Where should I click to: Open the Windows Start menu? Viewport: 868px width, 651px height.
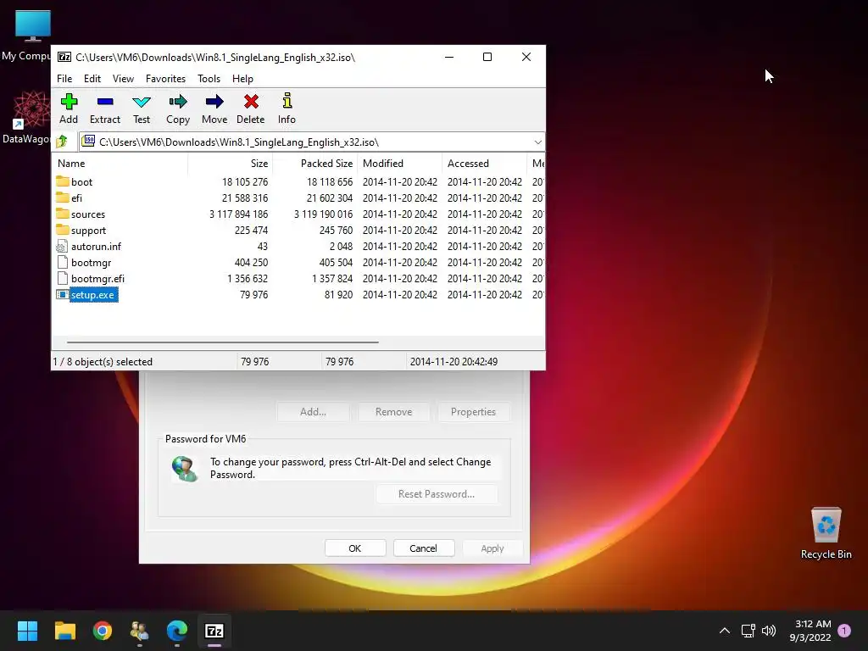tap(27, 631)
